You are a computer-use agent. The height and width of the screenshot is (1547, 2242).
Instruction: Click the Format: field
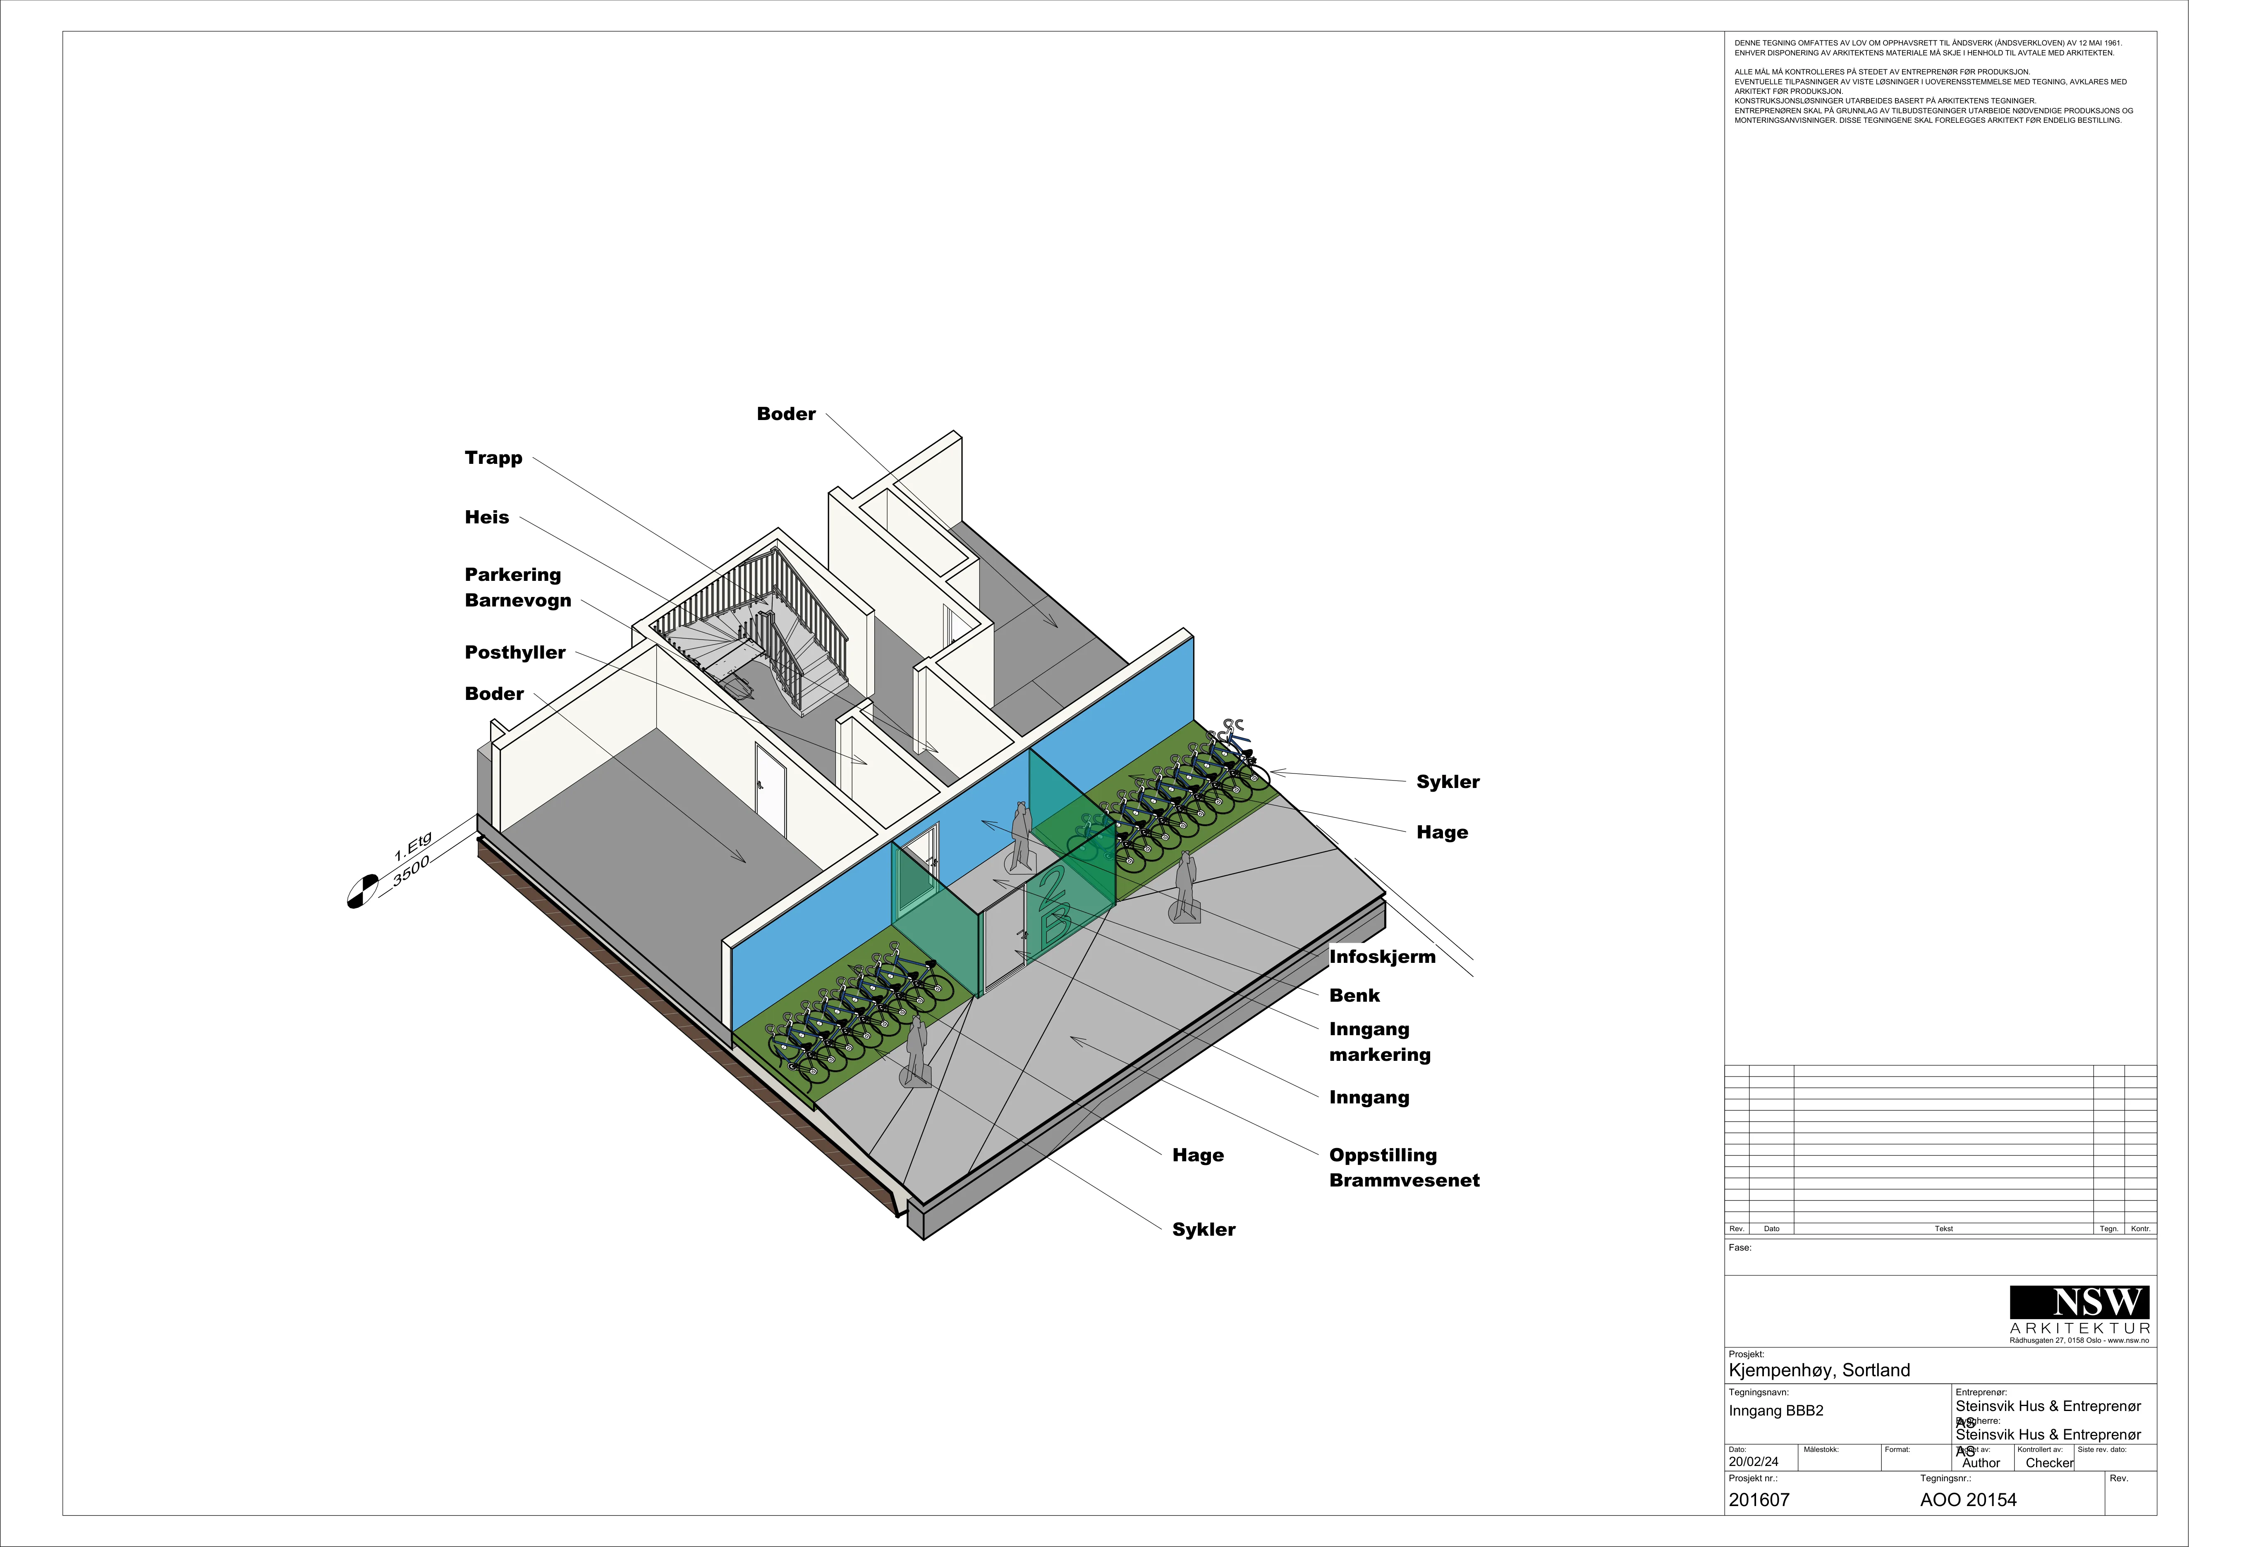click(1915, 1458)
